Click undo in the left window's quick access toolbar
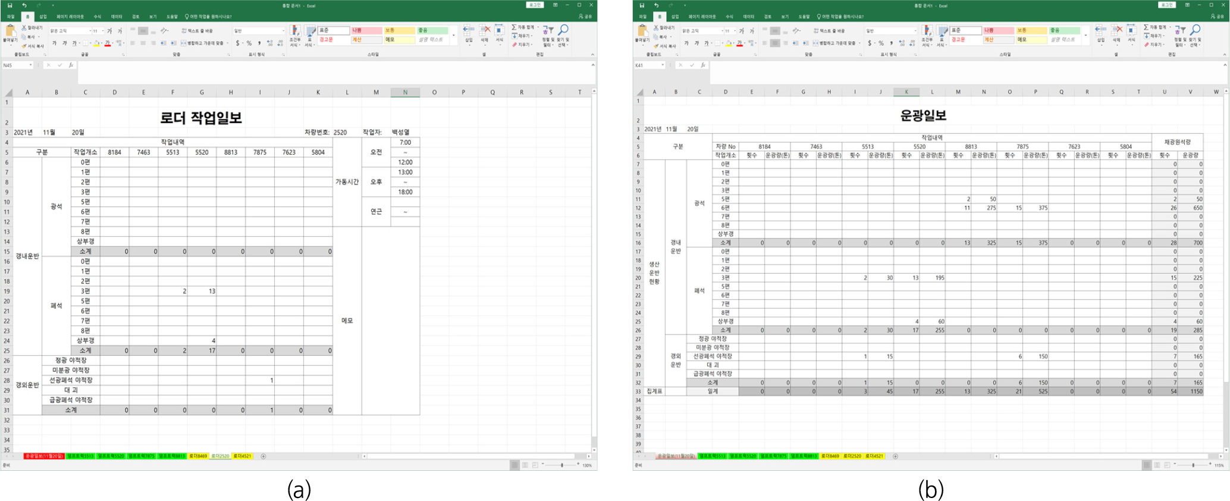 pos(24,5)
